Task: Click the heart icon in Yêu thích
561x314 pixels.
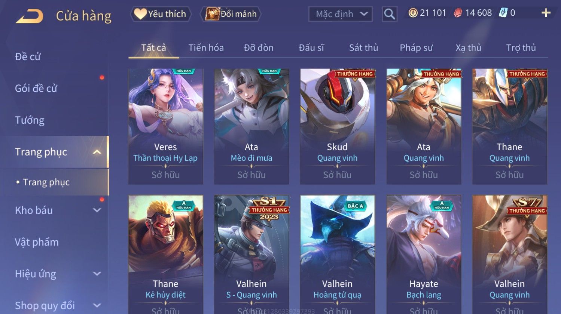Action: click(140, 14)
